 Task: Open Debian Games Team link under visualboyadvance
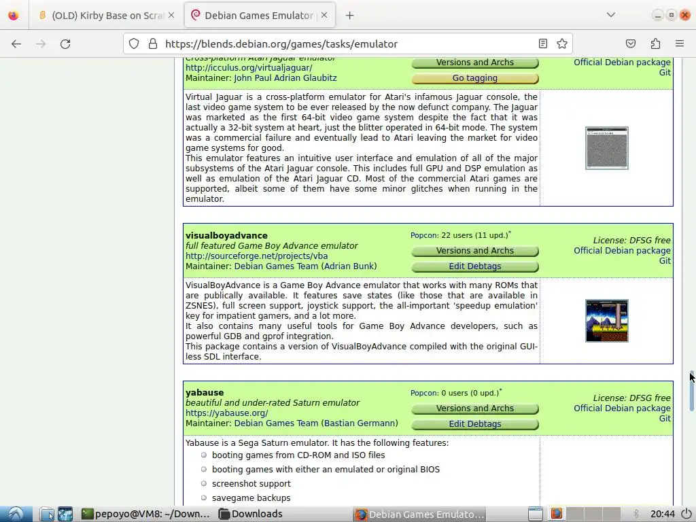point(276,266)
